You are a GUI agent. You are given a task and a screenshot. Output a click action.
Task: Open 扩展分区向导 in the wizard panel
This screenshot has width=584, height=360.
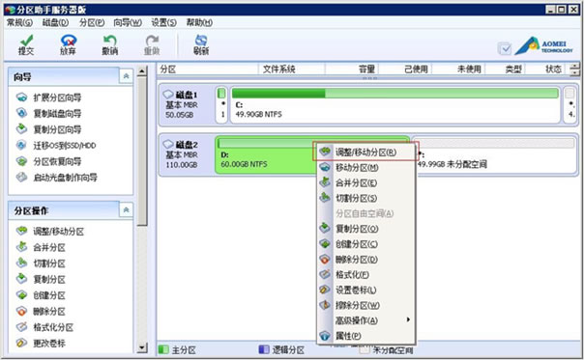point(48,97)
